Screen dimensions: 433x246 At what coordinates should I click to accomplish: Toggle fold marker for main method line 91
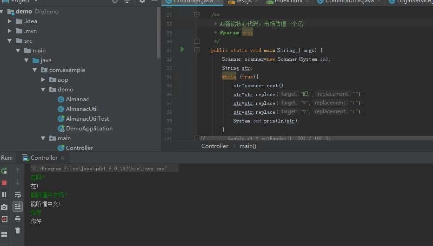pos(197,50)
